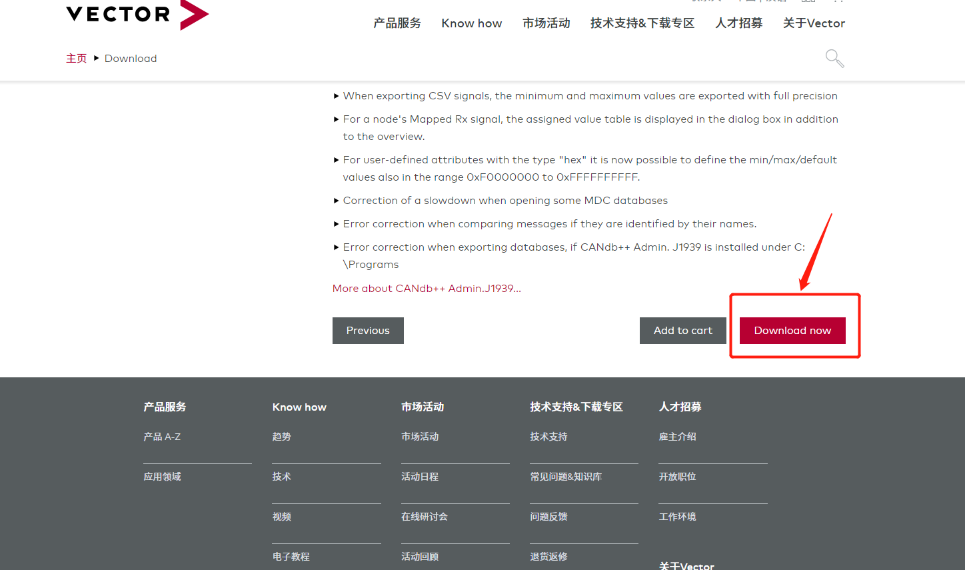Open the More about CANdb++ Admin.J1939 link

point(427,288)
